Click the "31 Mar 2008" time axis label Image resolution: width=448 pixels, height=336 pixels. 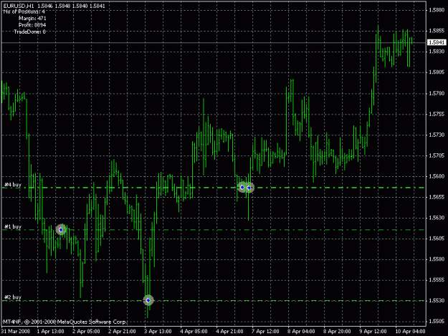(x=16, y=332)
